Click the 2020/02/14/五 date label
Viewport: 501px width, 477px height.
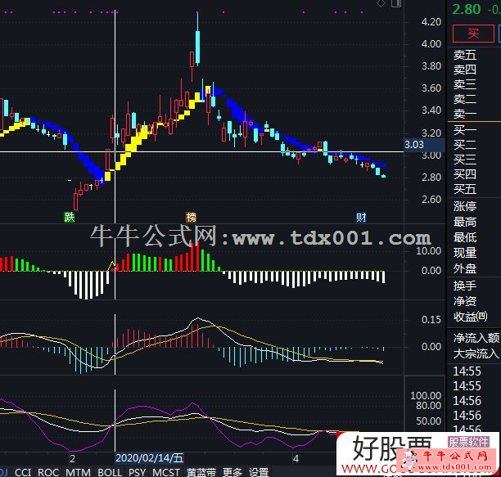149,458
